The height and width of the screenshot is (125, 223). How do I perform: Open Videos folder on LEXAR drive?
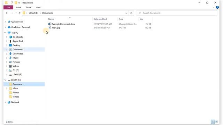(16, 97)
